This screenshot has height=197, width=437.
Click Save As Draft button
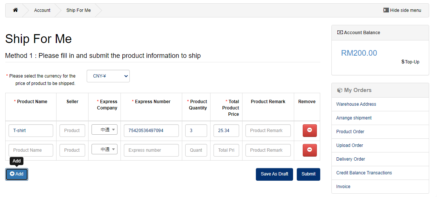[x=274, y=174]
